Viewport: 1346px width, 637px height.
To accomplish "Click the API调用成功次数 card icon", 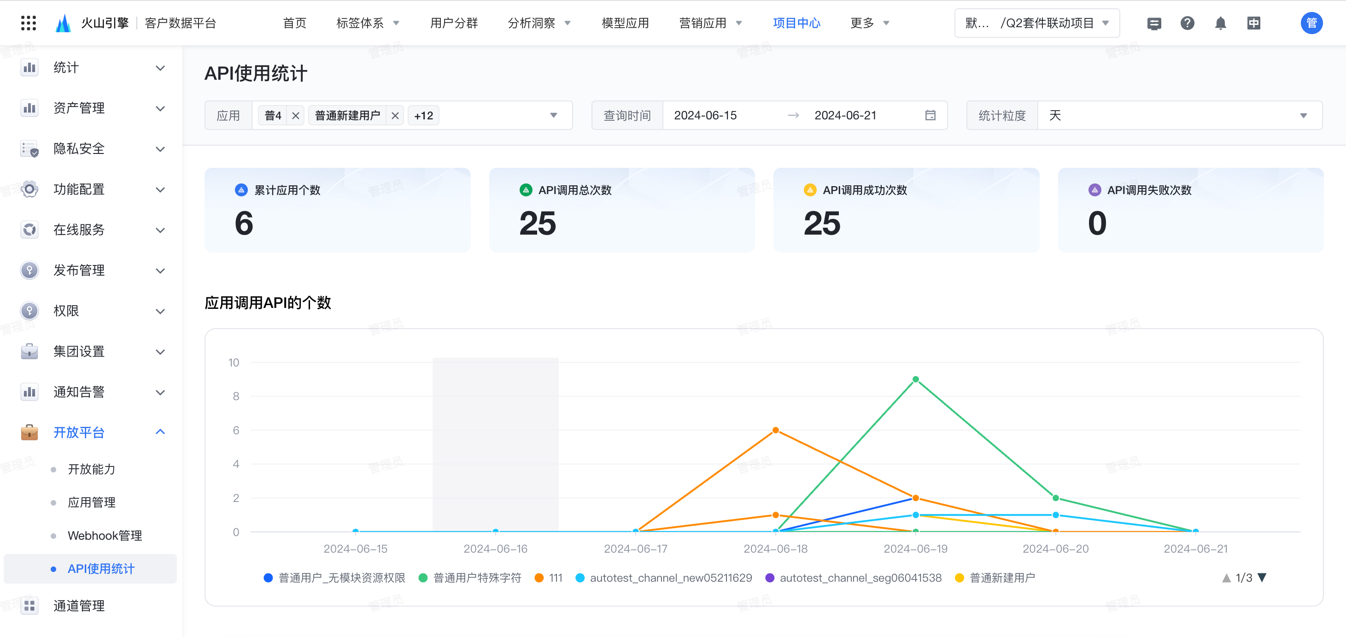I will (810, 190).
